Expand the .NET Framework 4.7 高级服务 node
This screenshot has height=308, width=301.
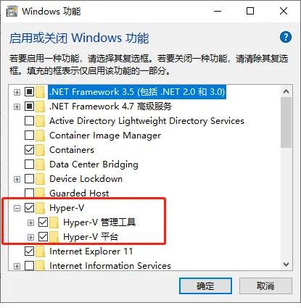(17, 107)
